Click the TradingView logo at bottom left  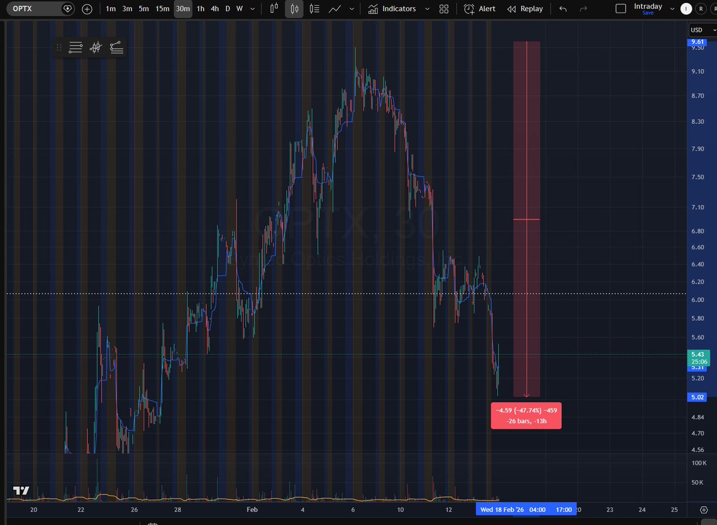22,490
